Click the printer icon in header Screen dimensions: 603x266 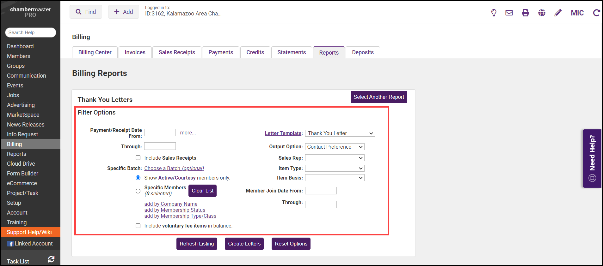pos(525,13)
